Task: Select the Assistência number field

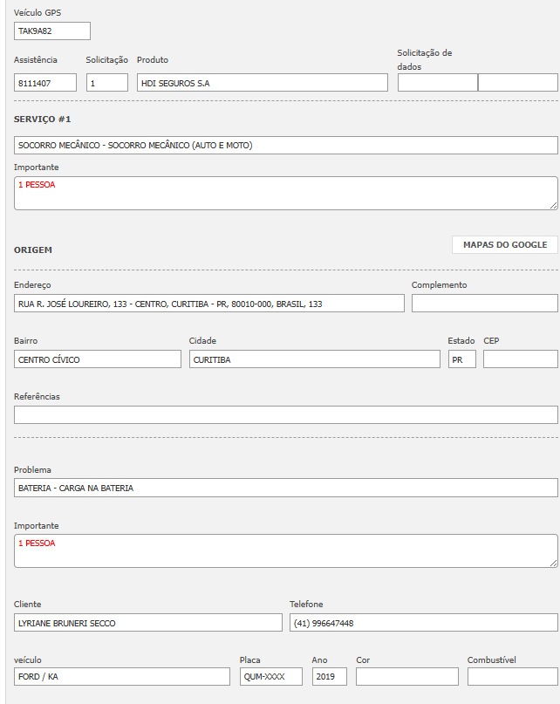Action: tap(45, 83)
